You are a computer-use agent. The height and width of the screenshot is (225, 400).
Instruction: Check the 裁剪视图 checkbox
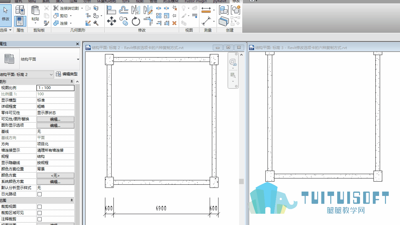point(40,207)
